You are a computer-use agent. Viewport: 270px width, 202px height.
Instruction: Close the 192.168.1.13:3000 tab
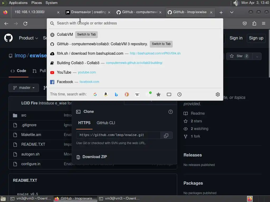click(58, 12)
